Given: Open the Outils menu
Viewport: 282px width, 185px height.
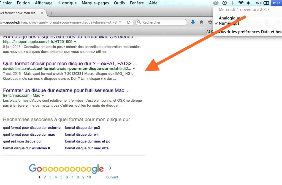Looking at the screenshot, I should tap(119, 3).
